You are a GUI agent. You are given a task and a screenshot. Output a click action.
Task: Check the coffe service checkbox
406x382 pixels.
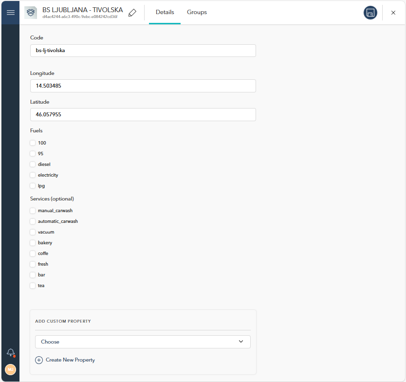point(33,254)
